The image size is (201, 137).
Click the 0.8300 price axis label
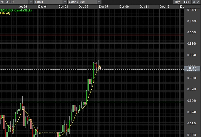click(x=192, y=78)
